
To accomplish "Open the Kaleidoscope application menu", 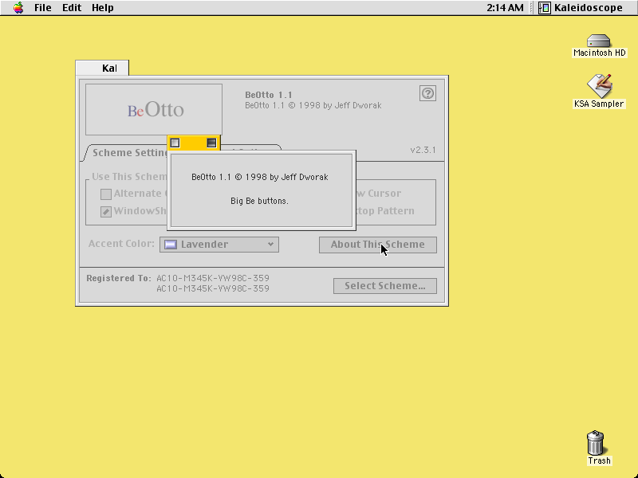I will (581, 8).
